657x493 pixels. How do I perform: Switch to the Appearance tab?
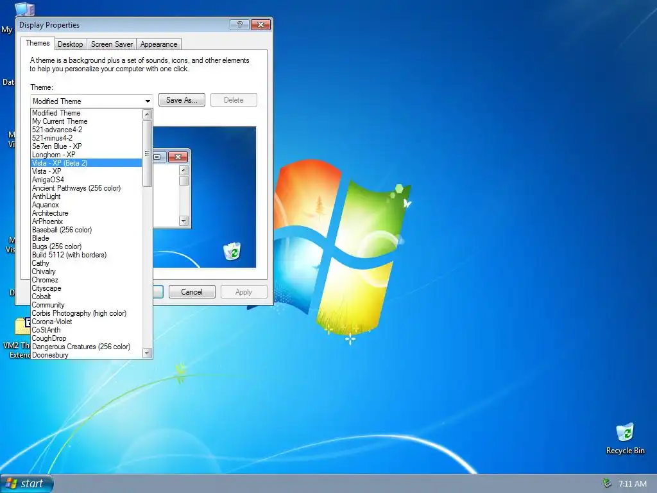(159, 44)
